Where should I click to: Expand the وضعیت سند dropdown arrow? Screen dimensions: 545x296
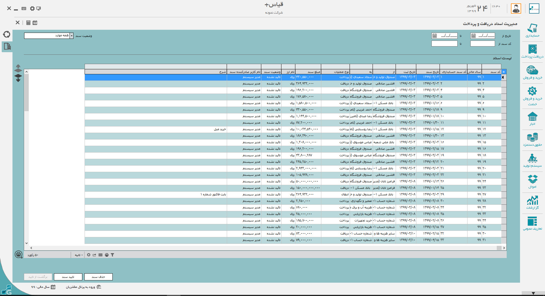pos(72,36)
